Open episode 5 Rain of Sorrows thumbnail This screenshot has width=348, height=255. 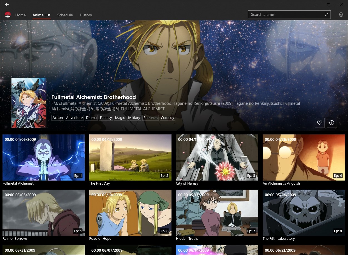click(x=44, y=213)
